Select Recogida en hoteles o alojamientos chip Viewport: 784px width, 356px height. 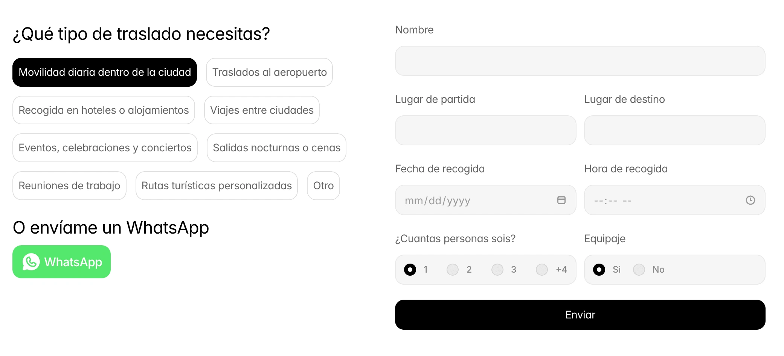coord(104,110)
